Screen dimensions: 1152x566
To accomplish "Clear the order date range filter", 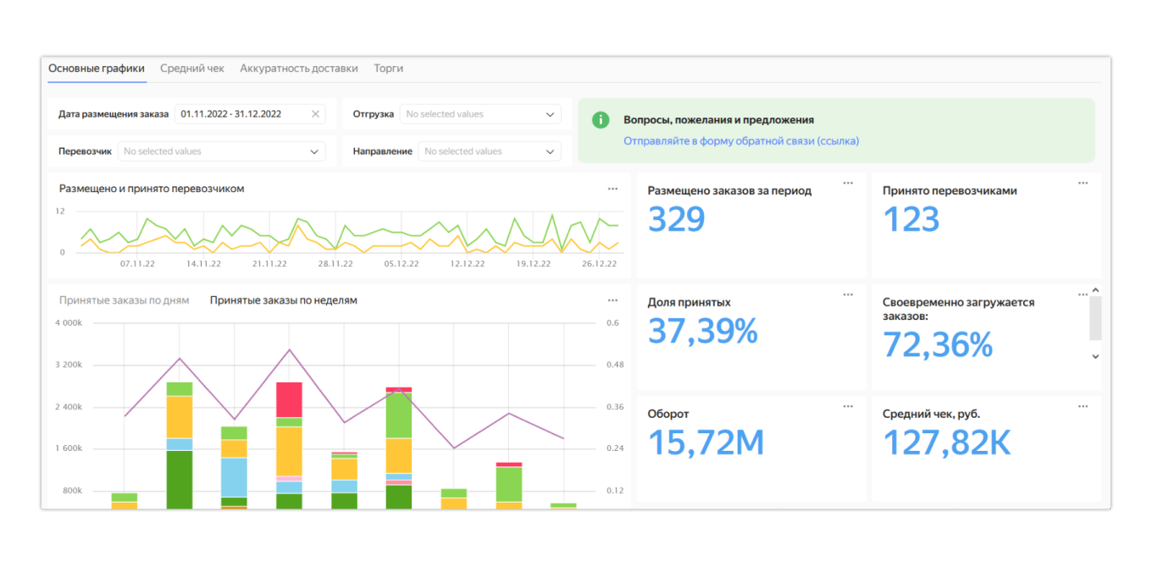I will click(315, 114).
